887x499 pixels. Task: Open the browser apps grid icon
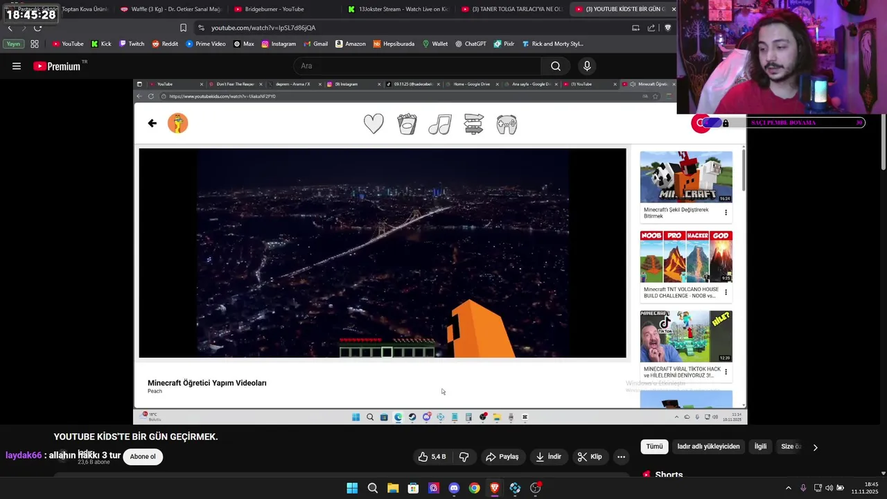coord(35,44)
